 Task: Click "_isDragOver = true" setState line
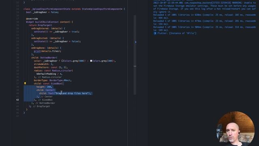click(x=57, y=32)
